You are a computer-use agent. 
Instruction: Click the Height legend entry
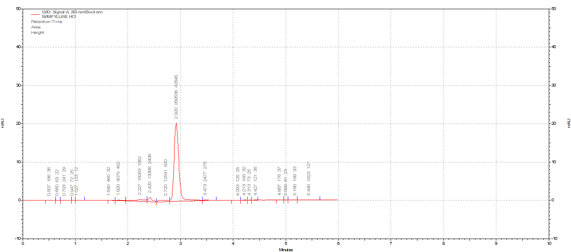pos(38,33)
